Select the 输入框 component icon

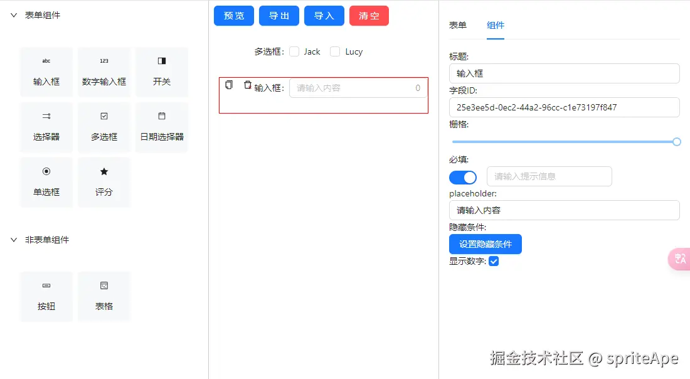click(x=46, y=61)
